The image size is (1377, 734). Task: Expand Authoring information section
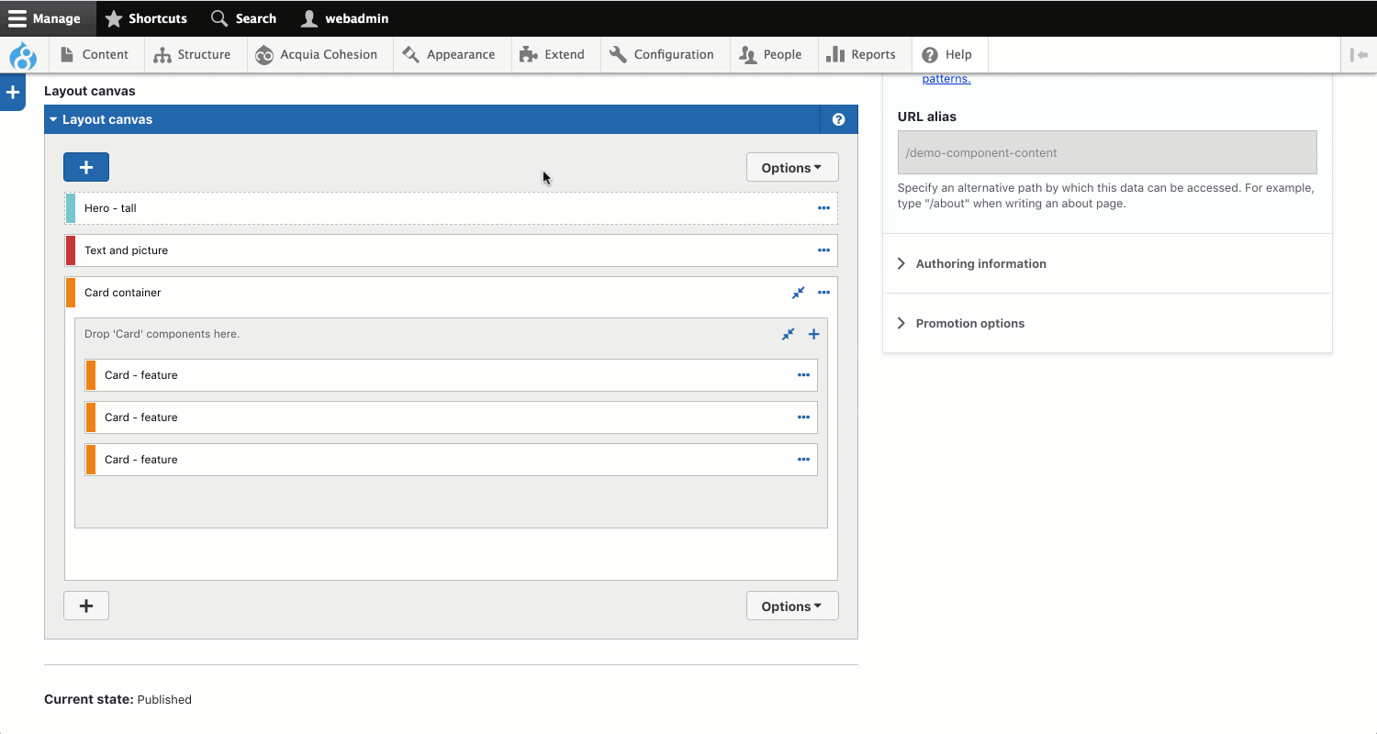pos(980,263)
